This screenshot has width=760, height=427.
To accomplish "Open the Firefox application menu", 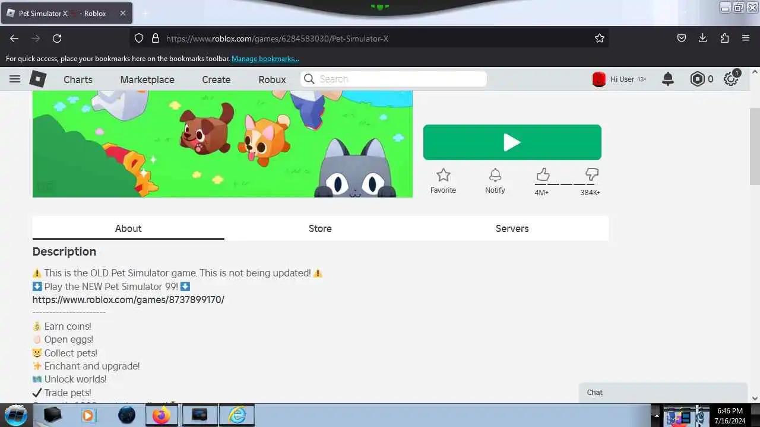I will coord(746,38).
